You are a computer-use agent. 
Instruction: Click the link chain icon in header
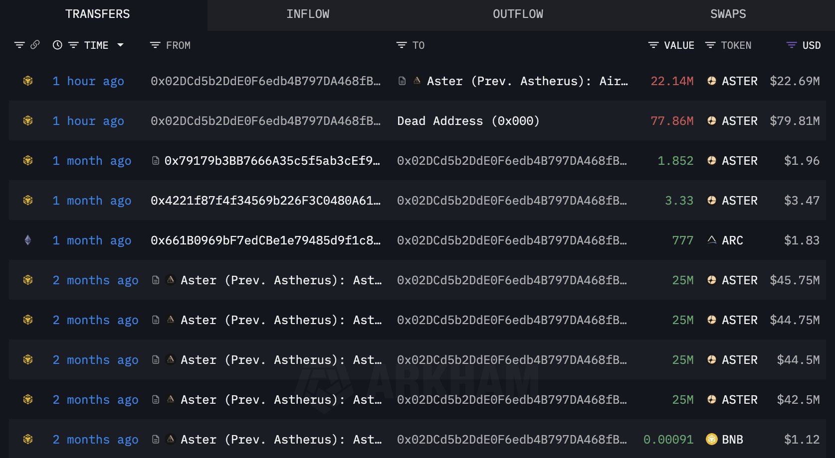(35, 45)
